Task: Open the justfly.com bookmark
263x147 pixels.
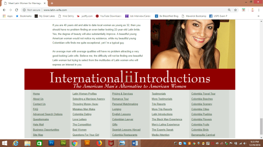Action: 85,16
